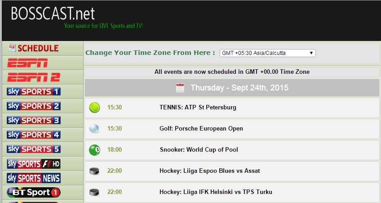Open Sky Sports News channel
The width and height of the screenshot is (381, 203).
pyautogui.click(x=34, y=178)
